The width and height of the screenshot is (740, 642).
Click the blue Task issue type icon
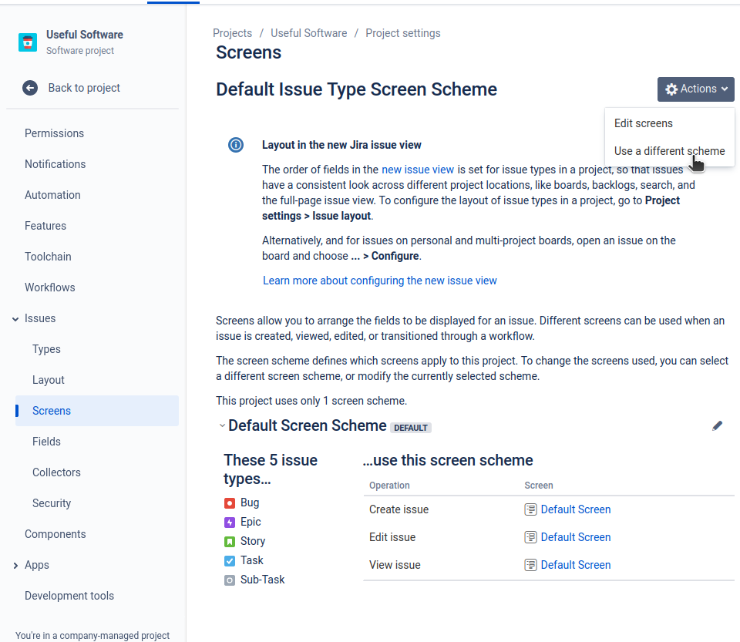pyautogui.click(x=228, y=560)
